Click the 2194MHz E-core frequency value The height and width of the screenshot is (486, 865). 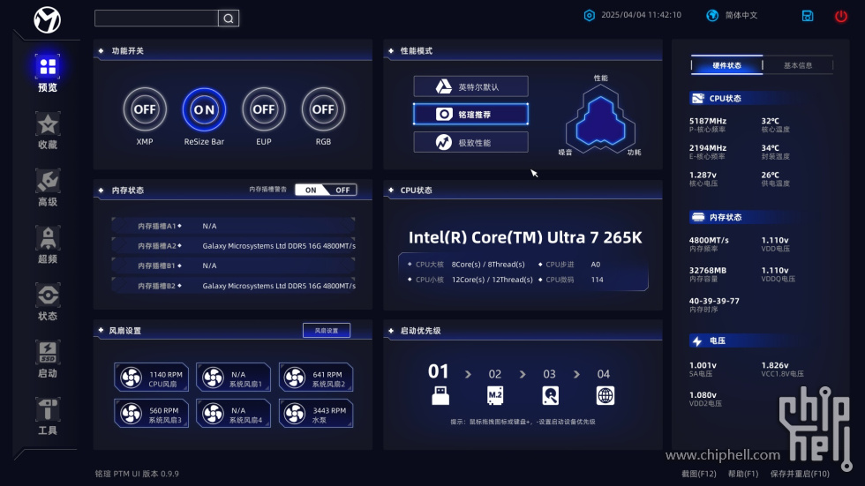708,147
